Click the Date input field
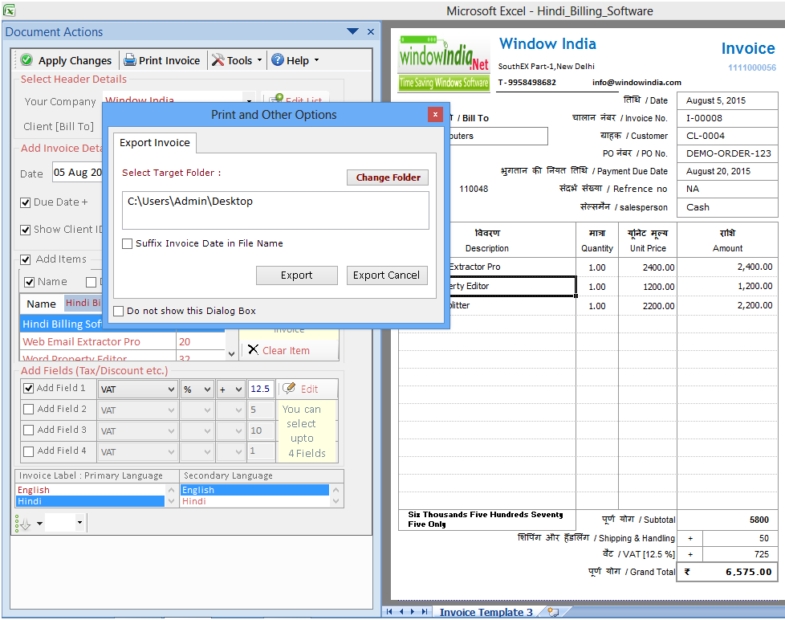 click(x=78, y=173)
